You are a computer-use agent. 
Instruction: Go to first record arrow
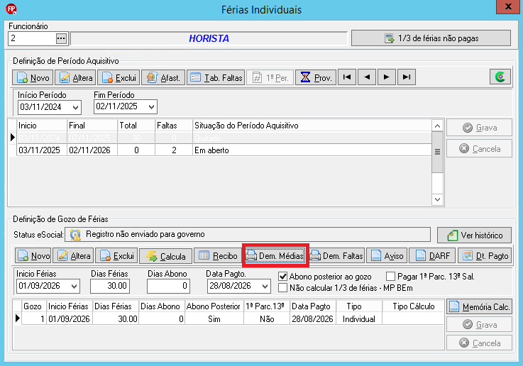pyautogui.click(x=347, y=77)
